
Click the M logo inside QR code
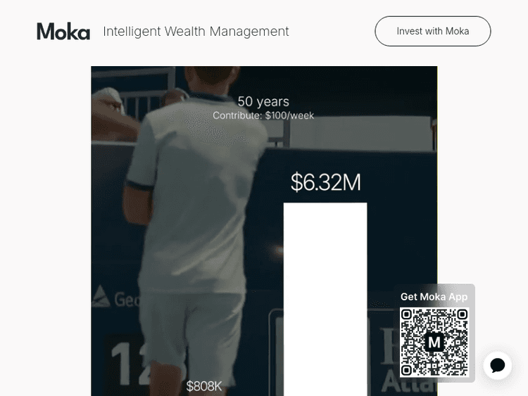click(434, 343)
